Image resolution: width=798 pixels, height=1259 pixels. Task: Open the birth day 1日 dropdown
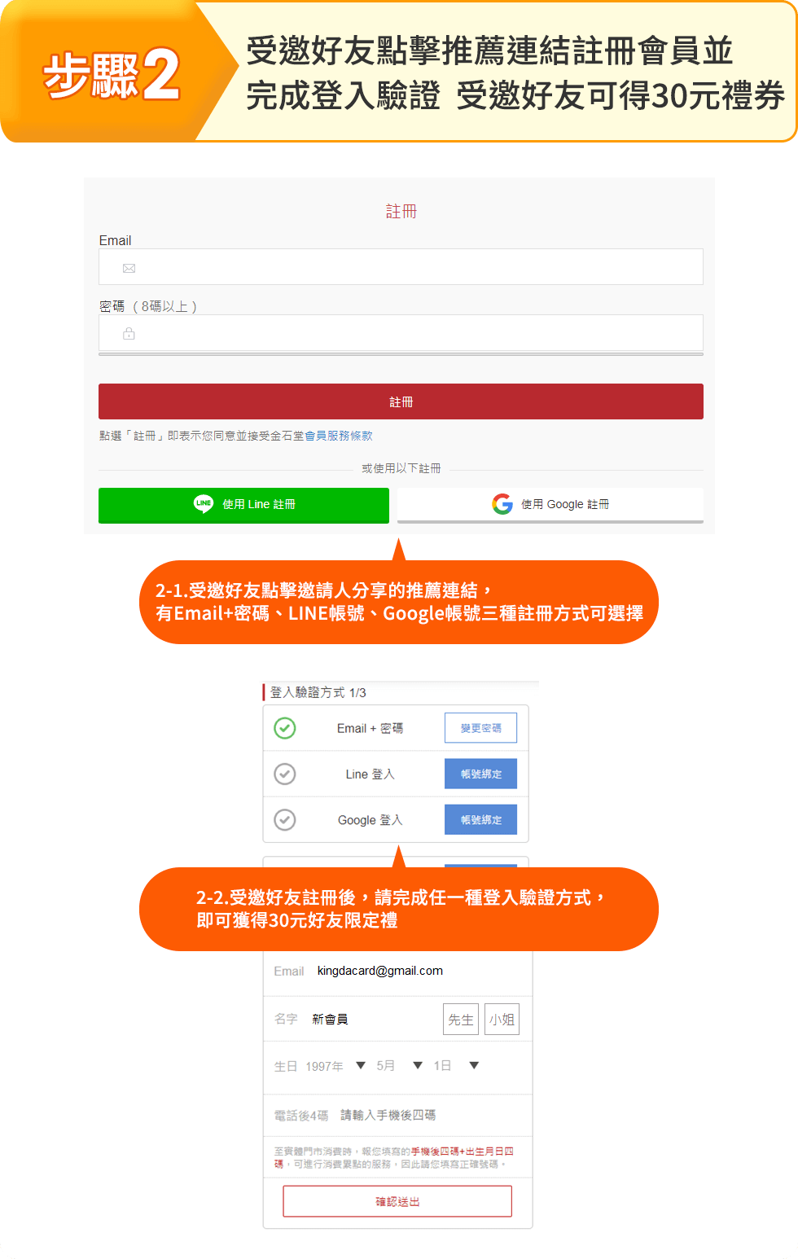coord(456,1066)
